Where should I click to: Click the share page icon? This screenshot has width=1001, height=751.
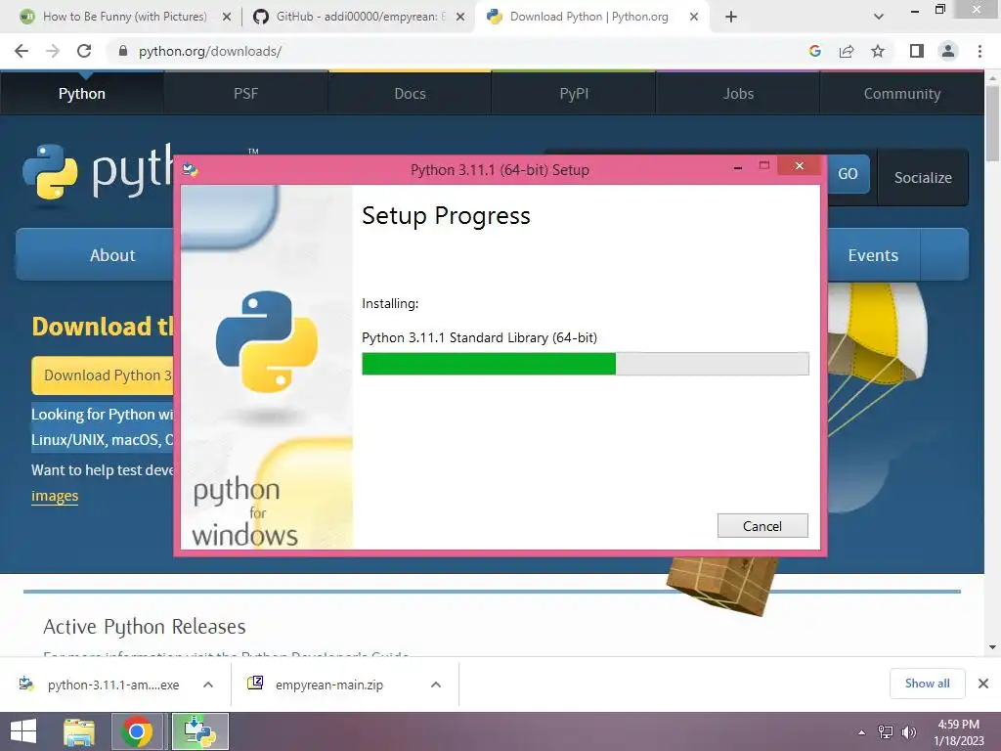847,51
